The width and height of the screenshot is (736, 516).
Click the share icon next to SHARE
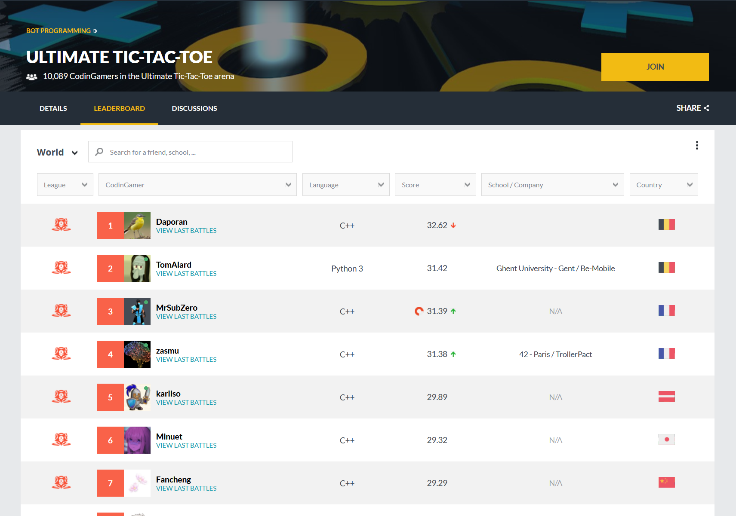706,108
